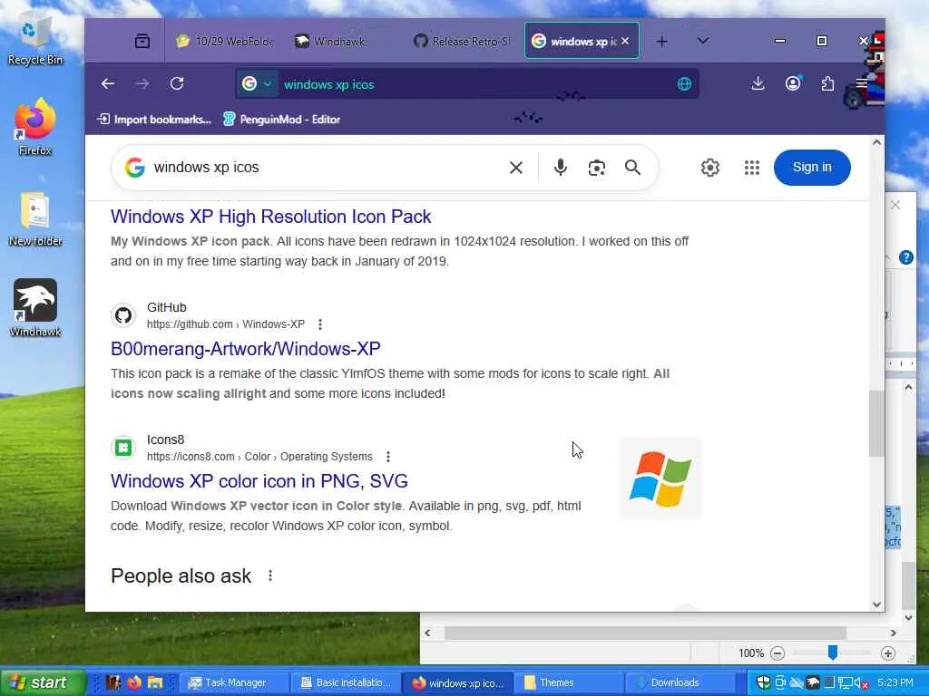929x696 pixels.
Task: Open the Firefox hamburger application menu
Action: [862, 83]
